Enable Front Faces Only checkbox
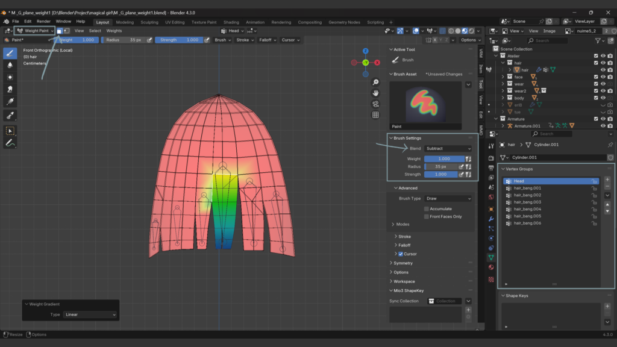Image resolution: width=617 pixels, height=347 pixels. [x=427, y=216]
